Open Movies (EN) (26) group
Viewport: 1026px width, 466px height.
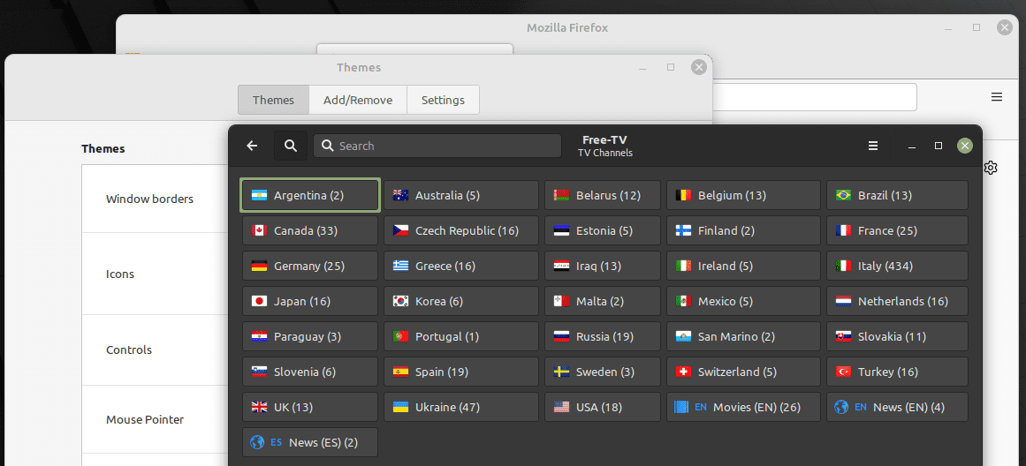click(743, 407)
